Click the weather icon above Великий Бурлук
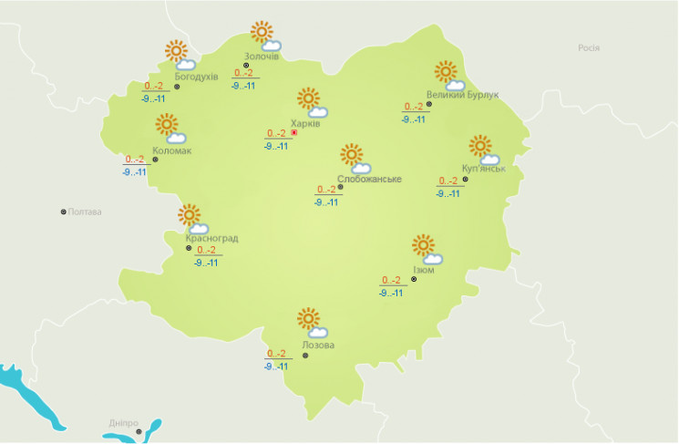The height and width of the screenshot is (444, 679). pyautogui.click(x=449, y=76)
